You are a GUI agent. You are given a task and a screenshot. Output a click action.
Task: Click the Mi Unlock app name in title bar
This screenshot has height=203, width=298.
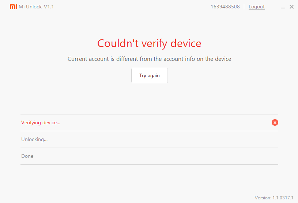click(30, 7)
